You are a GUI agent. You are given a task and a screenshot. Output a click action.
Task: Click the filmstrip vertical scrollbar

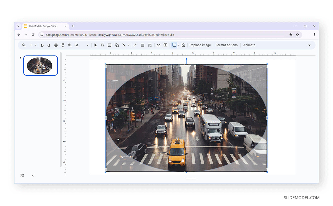point(61,109)
